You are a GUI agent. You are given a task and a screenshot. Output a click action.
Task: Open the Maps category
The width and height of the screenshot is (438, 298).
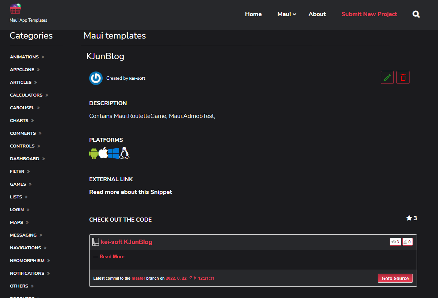(x=19, y=222)
